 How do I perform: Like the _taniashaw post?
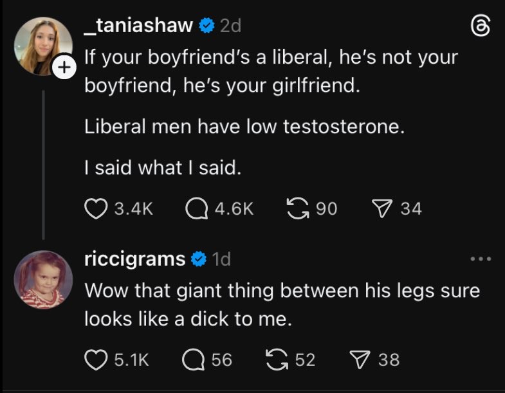pos(95,208)
